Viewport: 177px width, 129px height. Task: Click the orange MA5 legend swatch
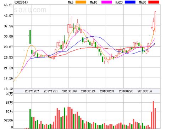coord(81,2)
